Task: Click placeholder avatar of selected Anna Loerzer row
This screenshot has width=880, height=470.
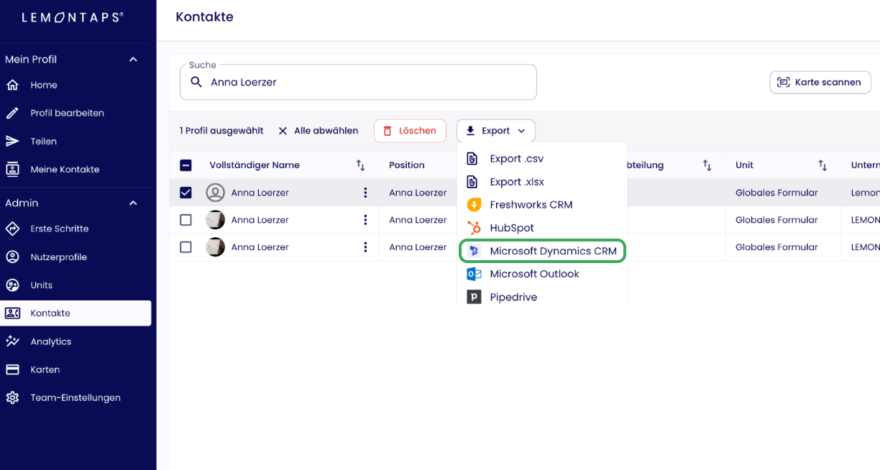Action: click(x=215, y=193)
